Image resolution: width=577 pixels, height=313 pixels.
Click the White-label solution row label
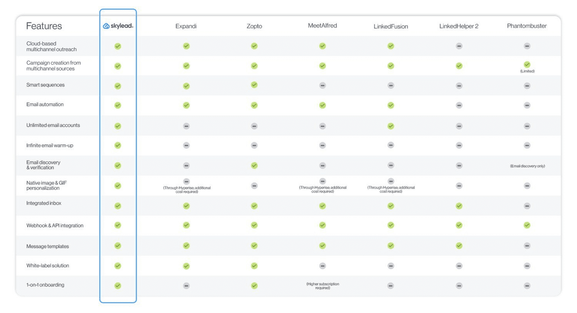tap(48, 266)
